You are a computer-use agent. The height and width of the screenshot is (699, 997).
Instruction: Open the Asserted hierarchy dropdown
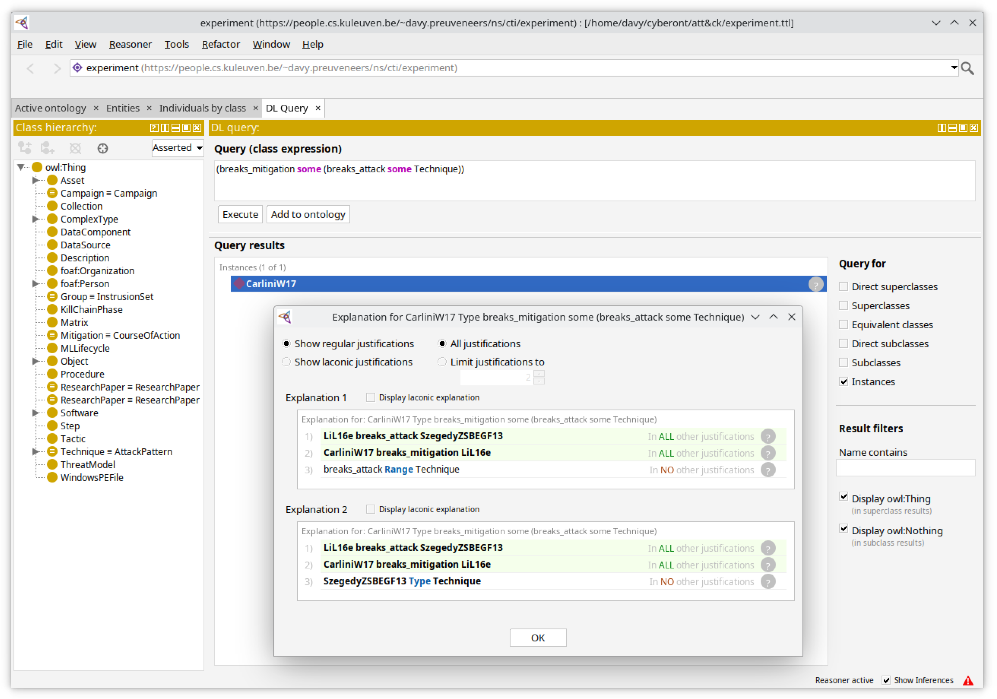178,148
